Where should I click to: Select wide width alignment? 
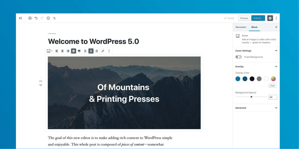(x=74, y=51)
